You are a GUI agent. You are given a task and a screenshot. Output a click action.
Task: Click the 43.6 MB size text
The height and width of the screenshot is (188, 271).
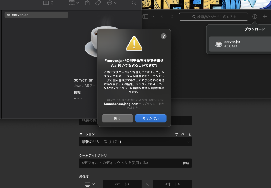pos(231,46)
